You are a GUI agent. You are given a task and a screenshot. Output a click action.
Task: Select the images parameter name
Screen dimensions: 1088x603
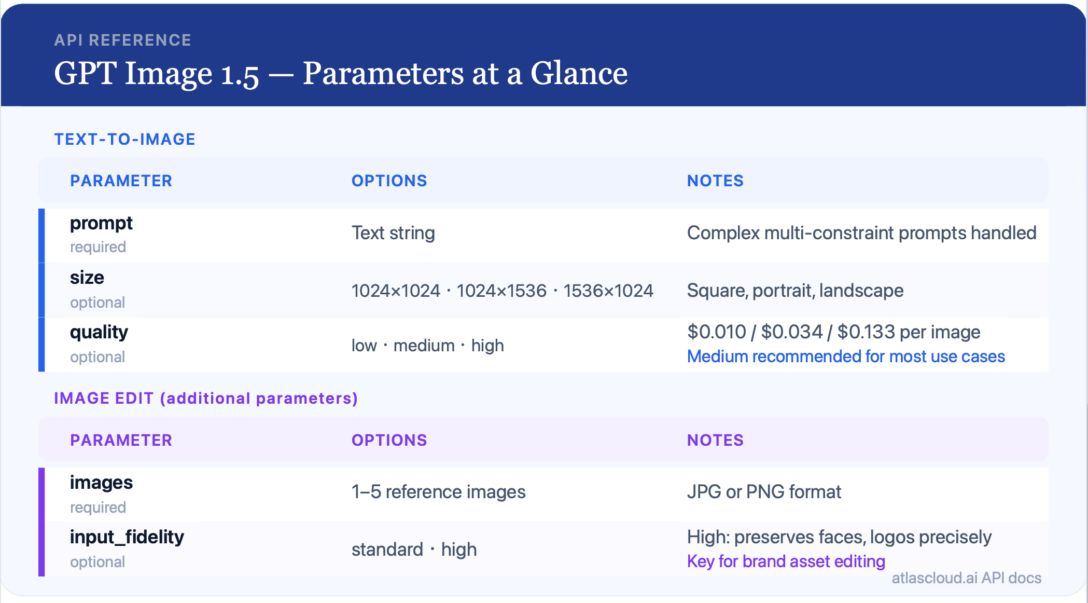pyautogui.click(x=101, y=483)
